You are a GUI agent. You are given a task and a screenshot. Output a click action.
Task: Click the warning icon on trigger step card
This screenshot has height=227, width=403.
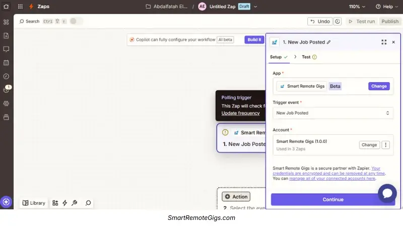[x=225, y=133]
